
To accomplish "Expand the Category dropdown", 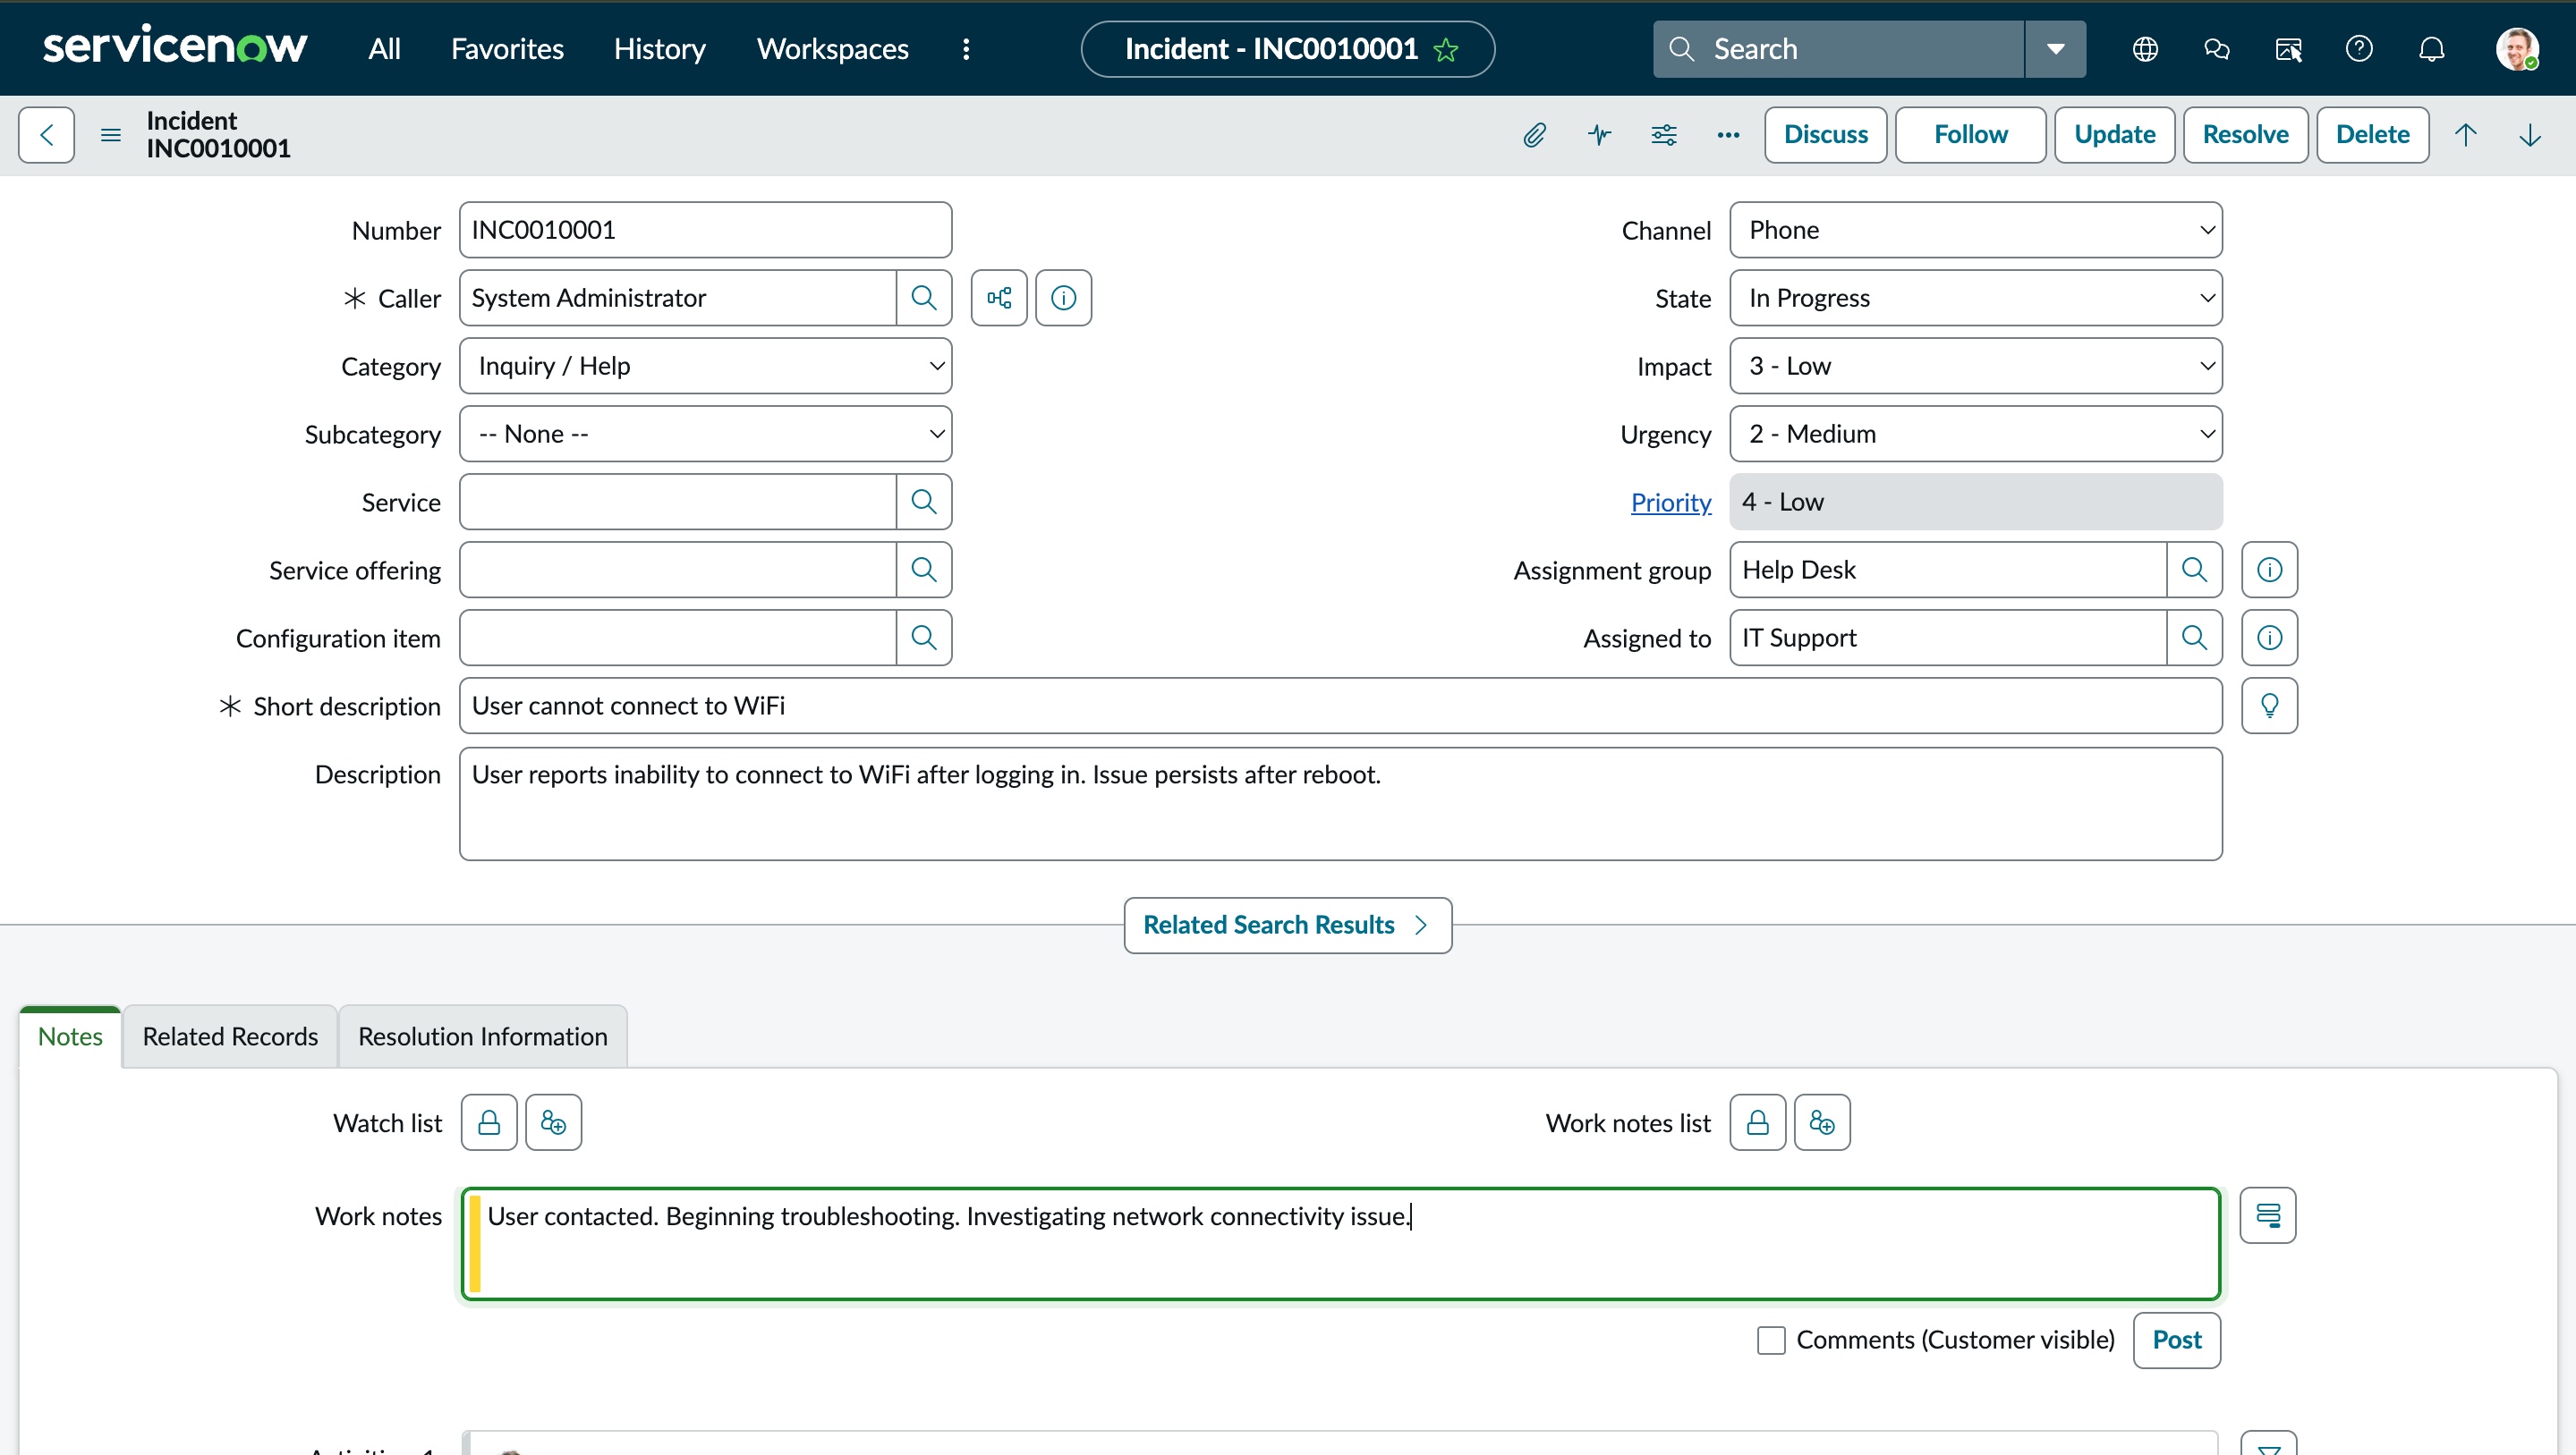I will point(705,366).
